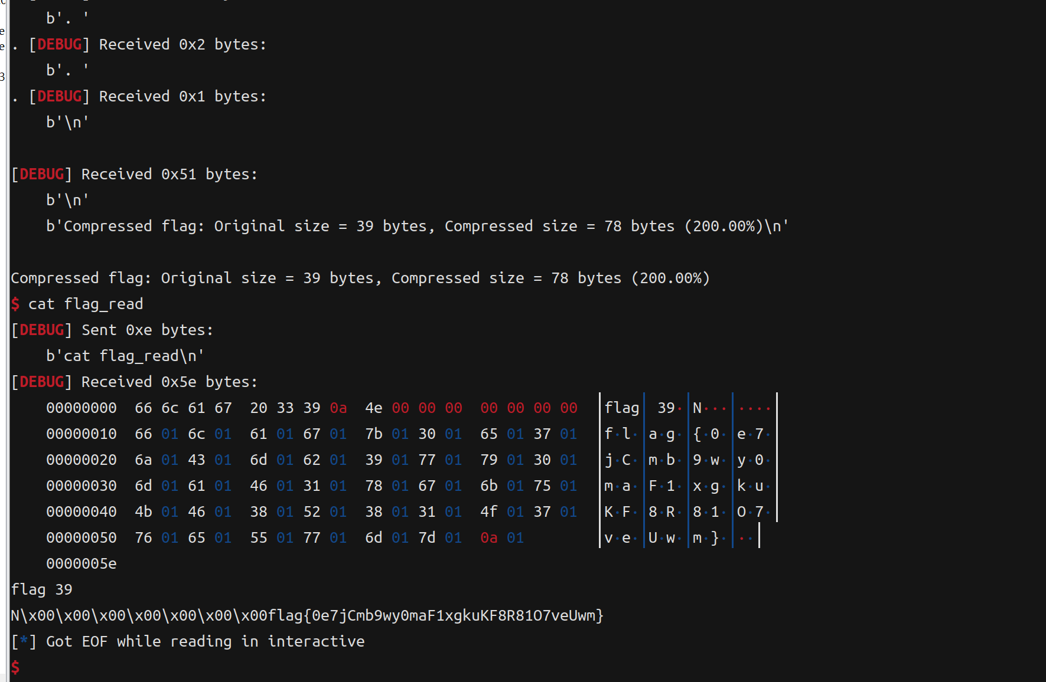Click the 'cat flag_read' command line

pyautogui.click(x=77, y=304)
